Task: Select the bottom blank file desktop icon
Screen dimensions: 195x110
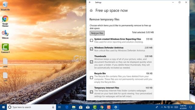Action: [5, 77]
